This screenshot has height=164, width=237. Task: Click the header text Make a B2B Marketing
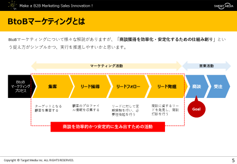[56, 6]
